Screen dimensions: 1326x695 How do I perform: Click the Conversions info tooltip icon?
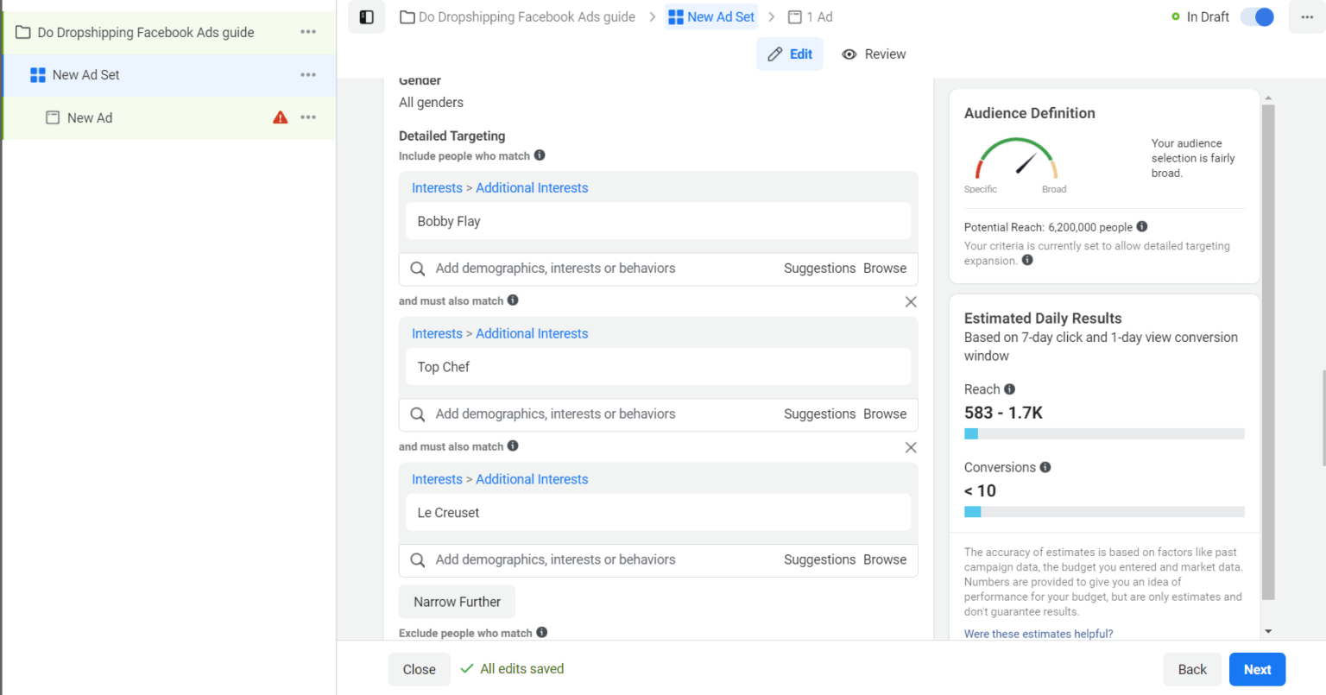click(x=1045, y=467)
